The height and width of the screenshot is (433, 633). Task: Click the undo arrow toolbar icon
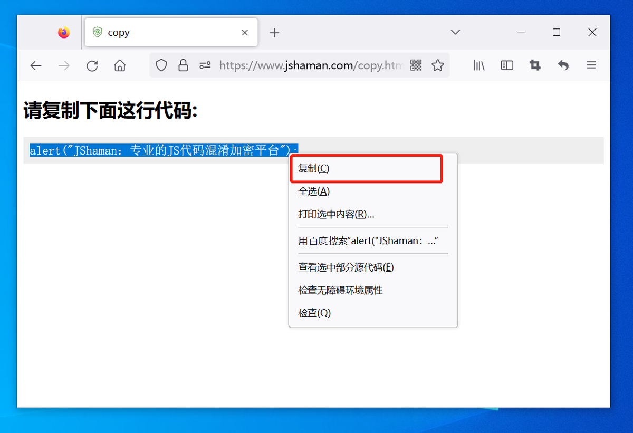(563, 65)
